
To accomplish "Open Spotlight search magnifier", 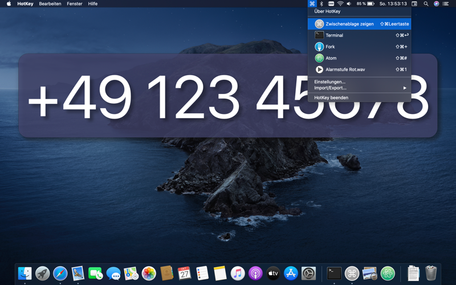I will coord(426,4).
